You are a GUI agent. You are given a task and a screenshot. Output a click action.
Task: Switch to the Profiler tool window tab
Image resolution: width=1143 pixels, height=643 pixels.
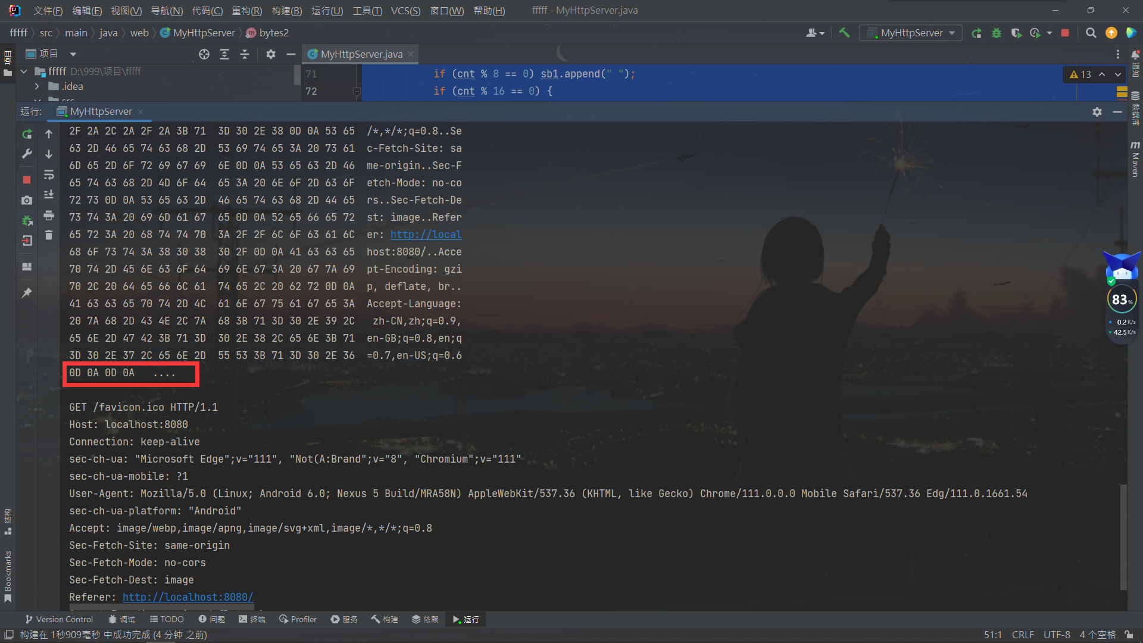(298, 619)
